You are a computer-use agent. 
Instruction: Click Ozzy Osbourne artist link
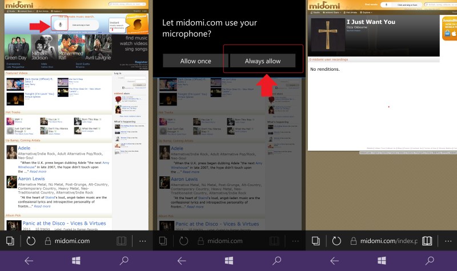[356, 27]
